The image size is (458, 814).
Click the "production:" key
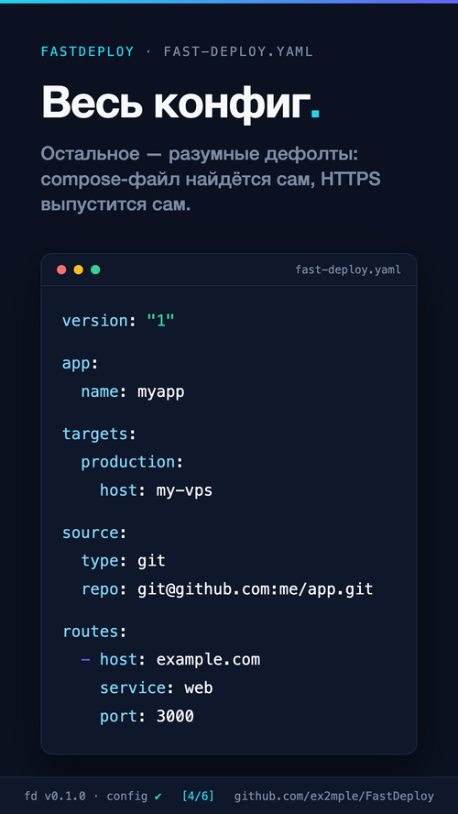[x=132, y=462]
